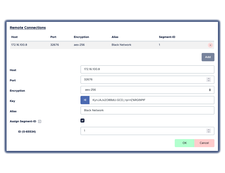
Task: Click the Port column header
Action: tap(53, 37)
